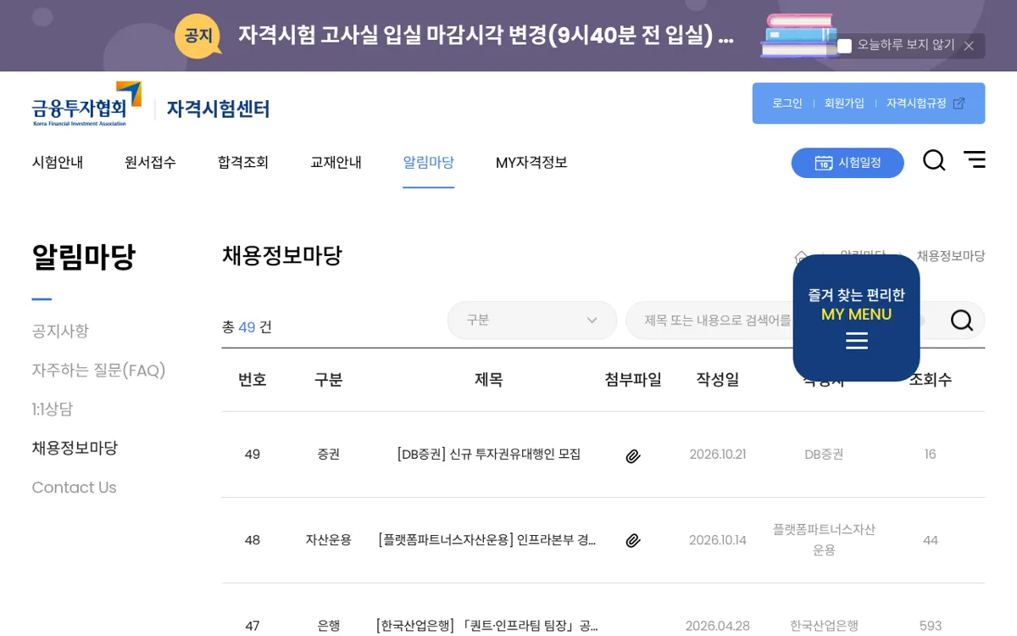Open the header search magnifier icon
The width and height of the screenshot is (1017, 636).
click(x=934, y=160)
